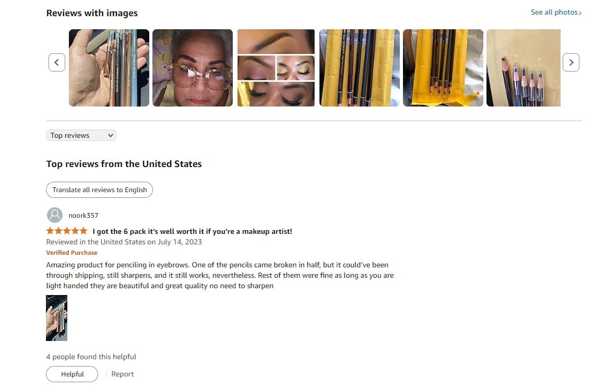606x389 pixels.
Task: Open the noork357 reviewer name link
Action: pyautogui.click(x=84, y=215)
